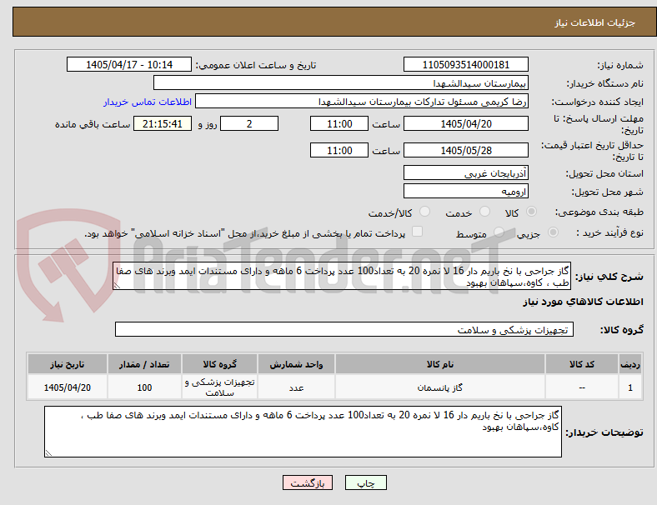The image size is (657, 505).
Task: Click the گروه کالا table column header
Action: 219,364
